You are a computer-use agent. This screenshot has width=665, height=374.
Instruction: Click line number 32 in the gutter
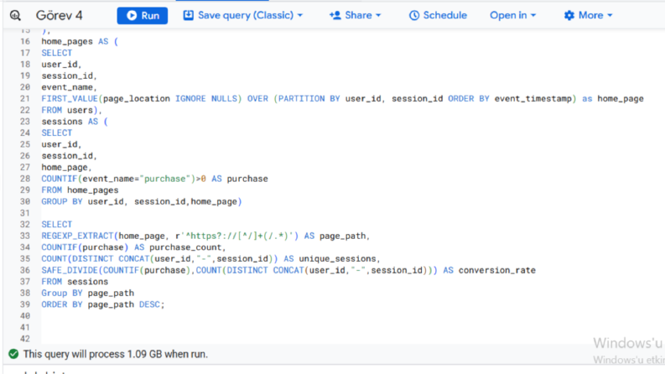click(25, 224)
